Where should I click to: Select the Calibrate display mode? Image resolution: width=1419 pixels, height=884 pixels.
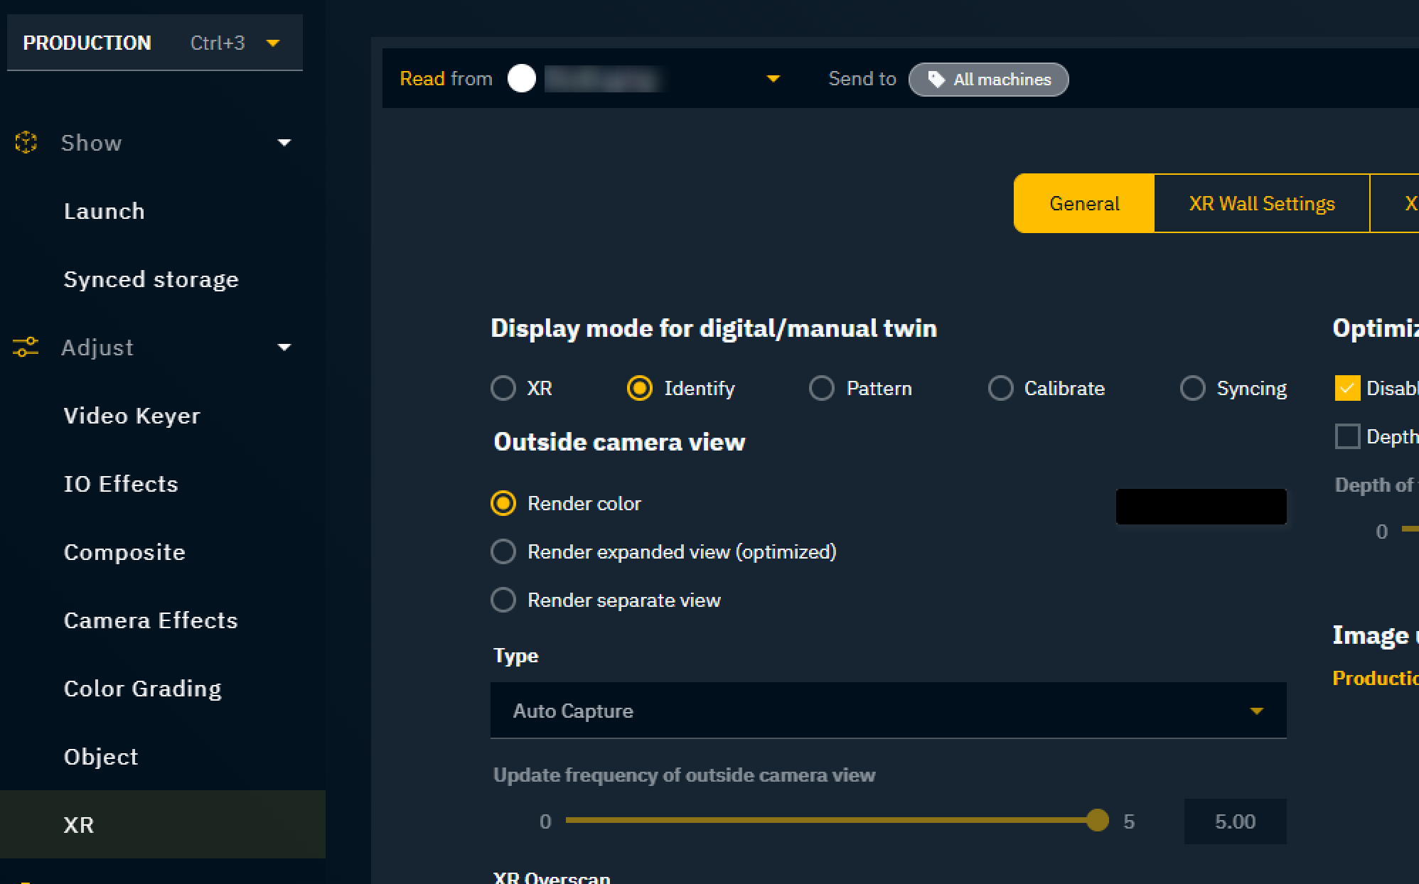tap(1000, 388)
